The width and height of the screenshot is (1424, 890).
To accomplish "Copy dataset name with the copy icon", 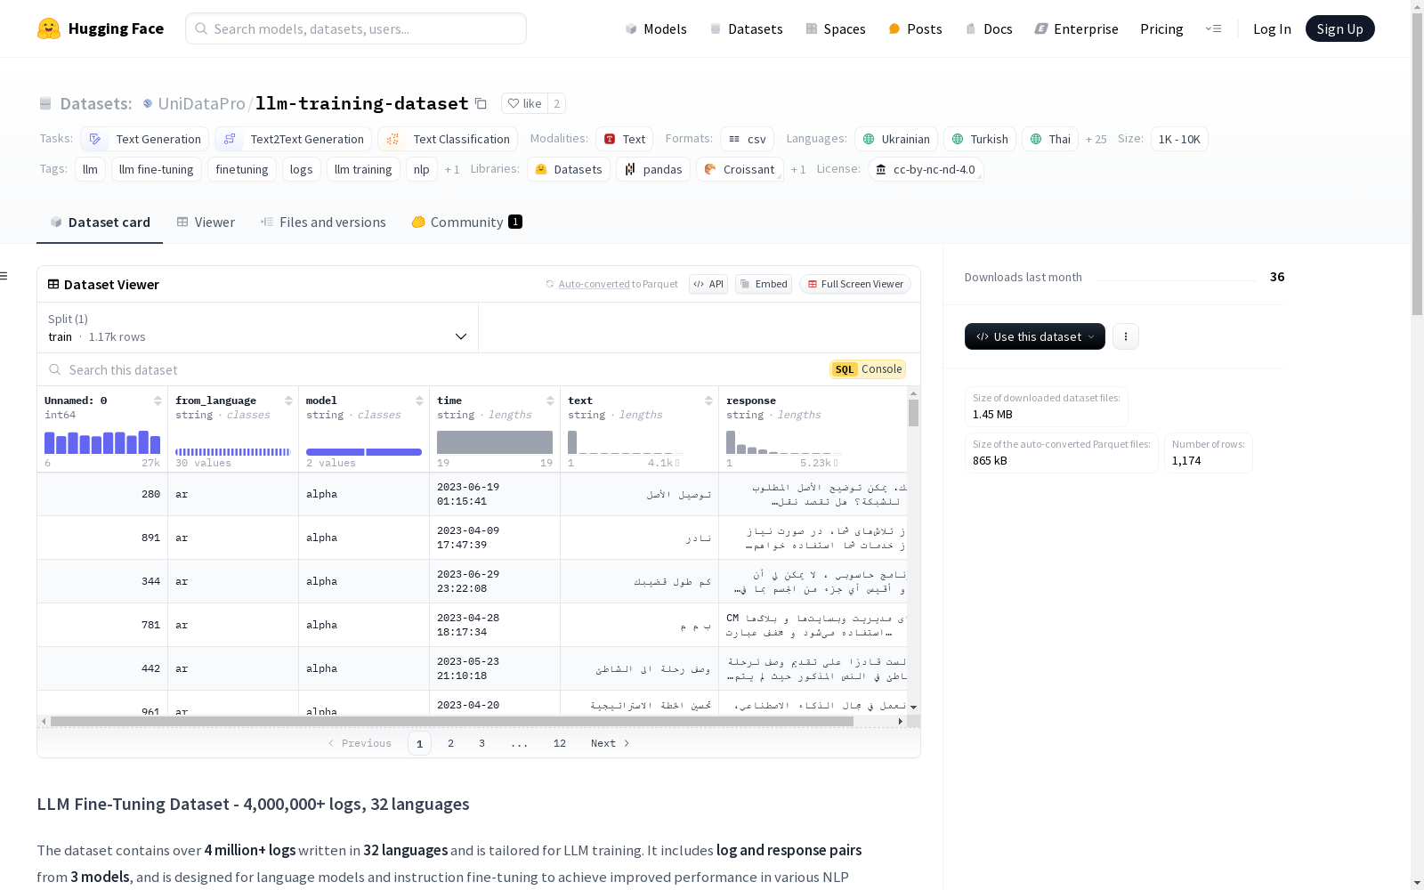I will pos(481,103).
